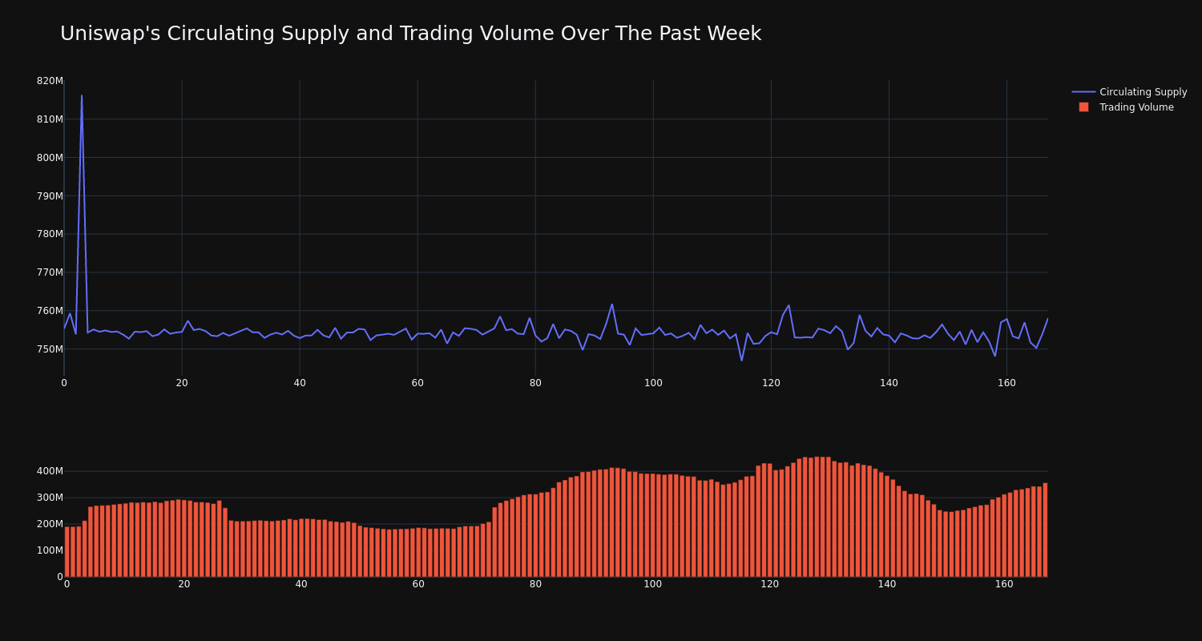Click x-axis label 80 on volume chart

point(535,584)
